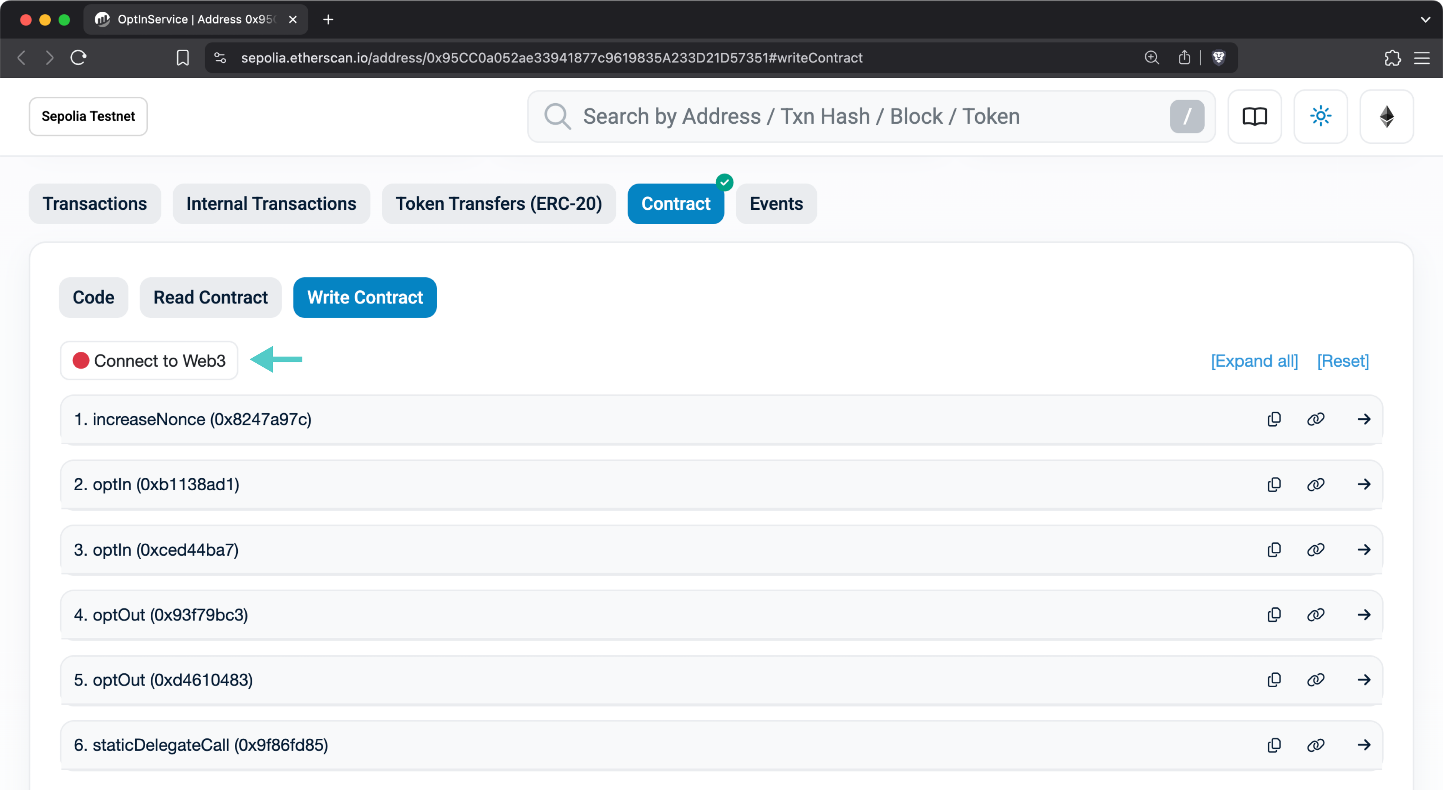Open Brave Shields icon
1443x790 pixels.
coord(1218,57)
